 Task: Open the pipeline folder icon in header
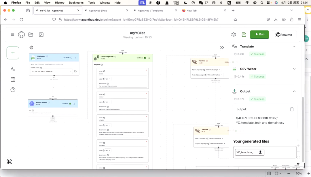[31, 35]
